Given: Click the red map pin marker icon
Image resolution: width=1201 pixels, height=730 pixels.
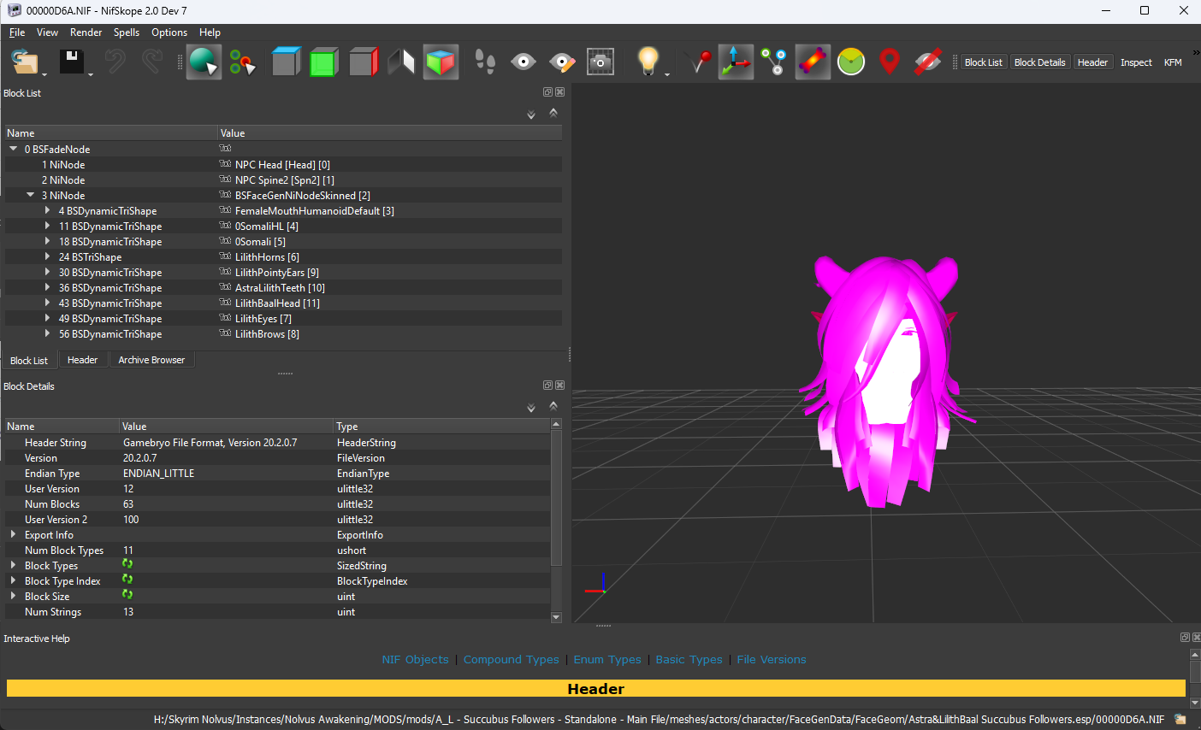Looking at the screenshot, I should tap(890, 62).
